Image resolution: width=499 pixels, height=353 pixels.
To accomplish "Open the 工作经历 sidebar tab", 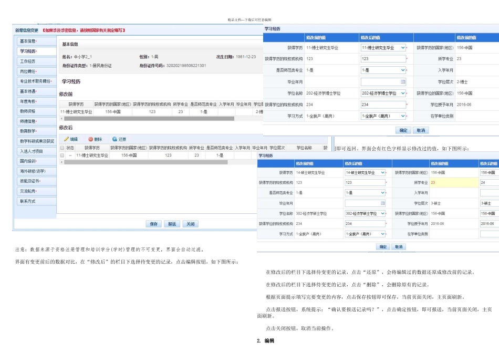I will pyautogui.click(x=36, y=61).
